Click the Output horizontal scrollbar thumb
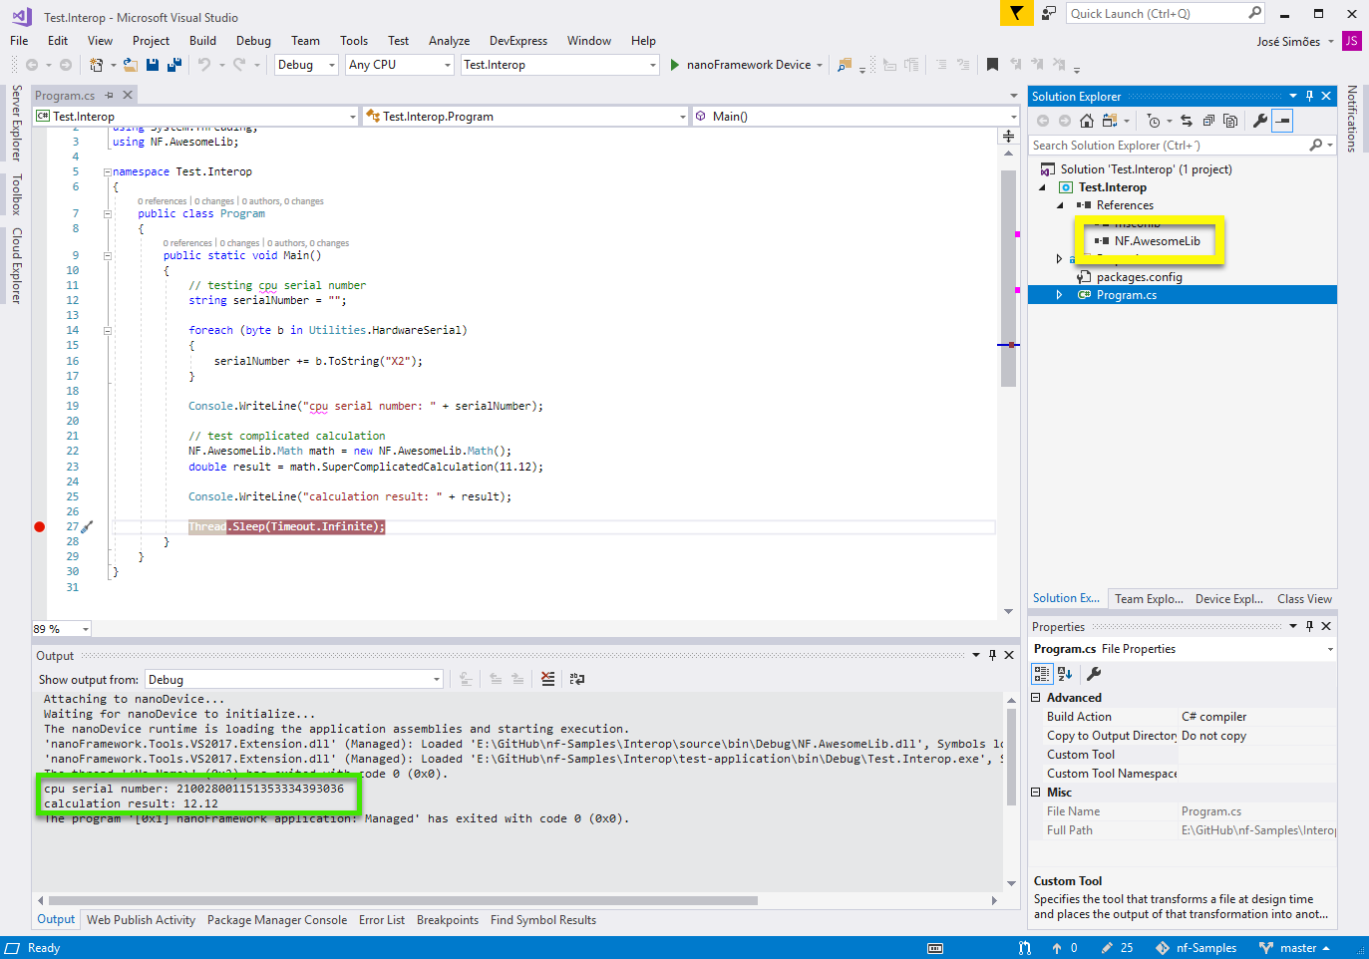 tap(403, 900)
